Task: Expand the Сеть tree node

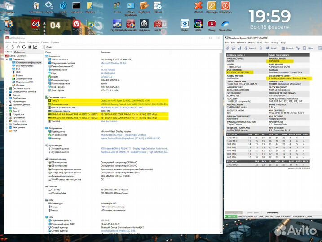Action: (x=7, y=108)
